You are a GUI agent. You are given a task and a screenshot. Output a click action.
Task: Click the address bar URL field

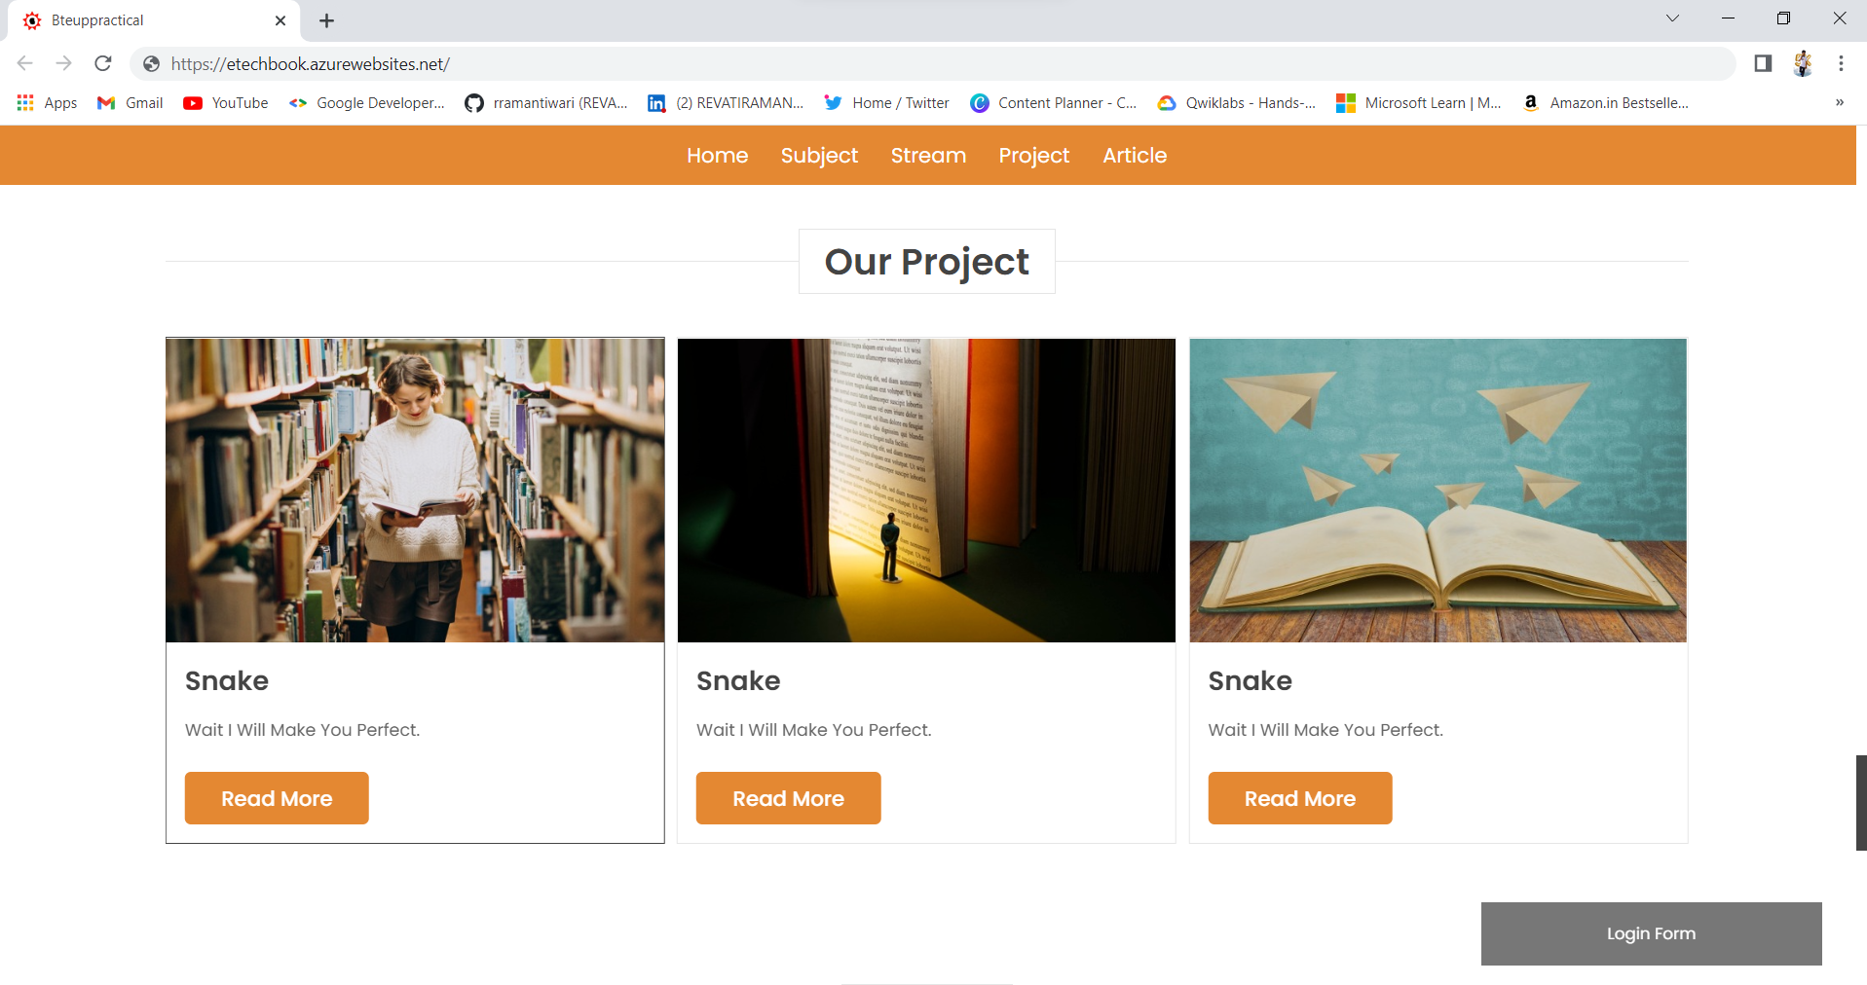(935, 64)
